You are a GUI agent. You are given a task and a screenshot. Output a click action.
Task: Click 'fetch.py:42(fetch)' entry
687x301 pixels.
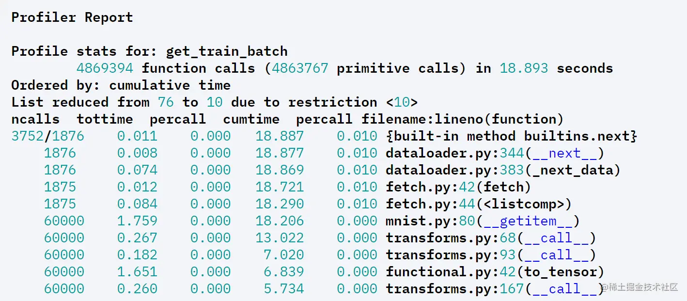tap(458, 187)
